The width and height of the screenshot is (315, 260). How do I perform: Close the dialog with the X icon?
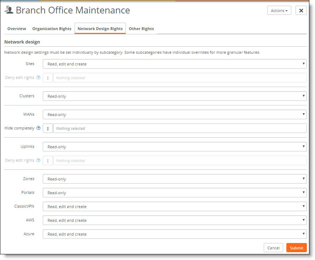tap(301, 11)
